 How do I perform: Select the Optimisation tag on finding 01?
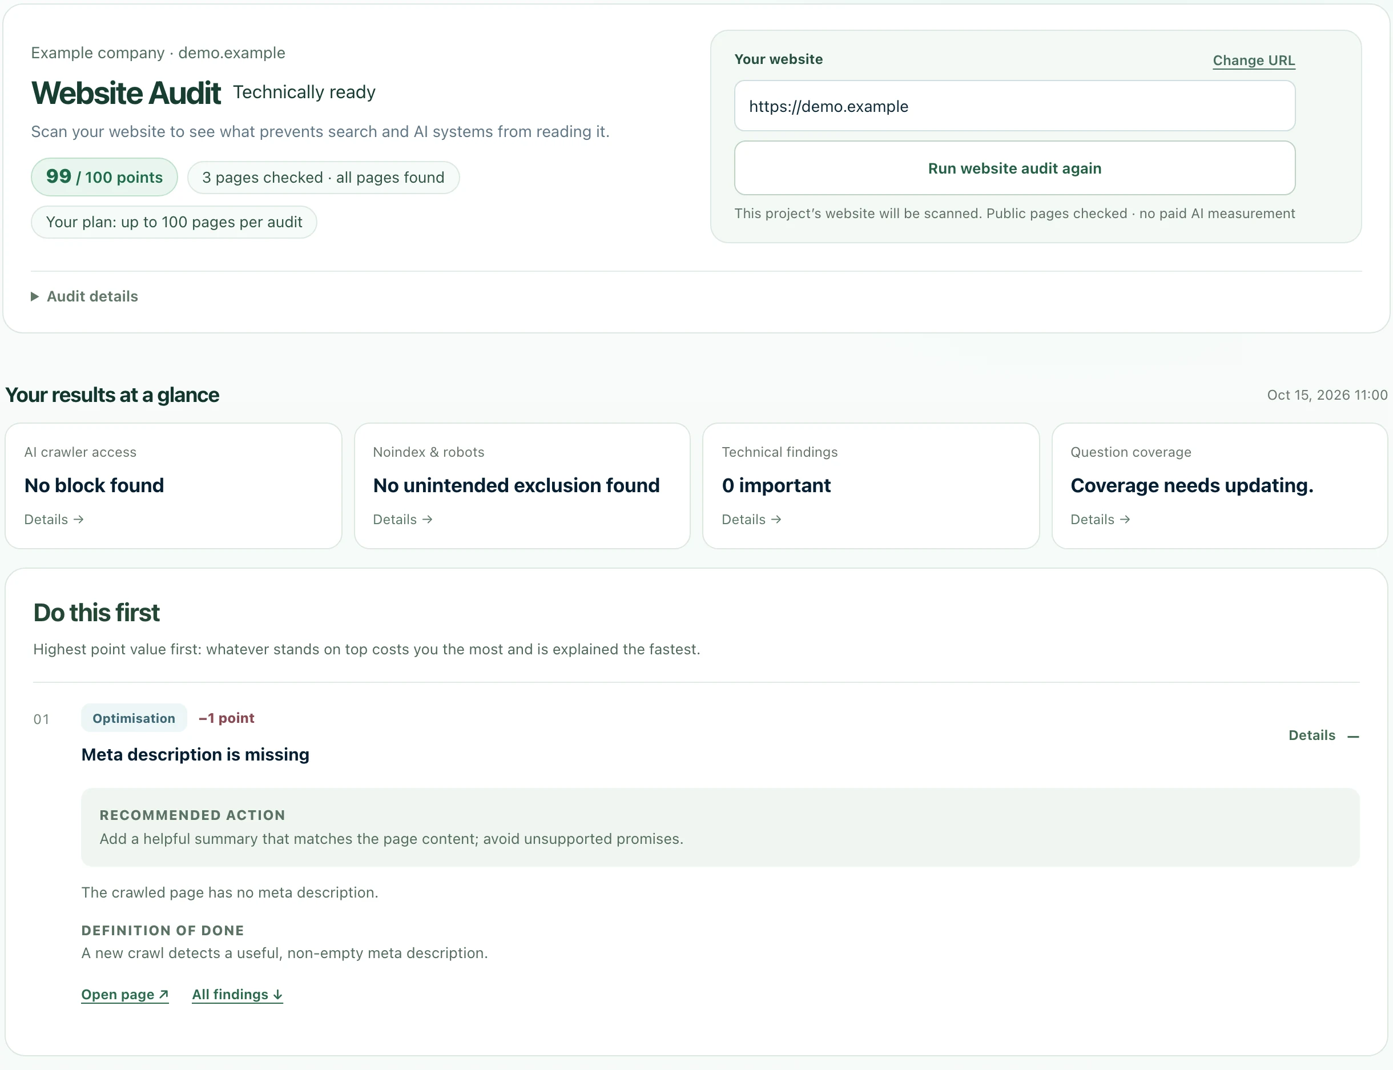[134, 718]
